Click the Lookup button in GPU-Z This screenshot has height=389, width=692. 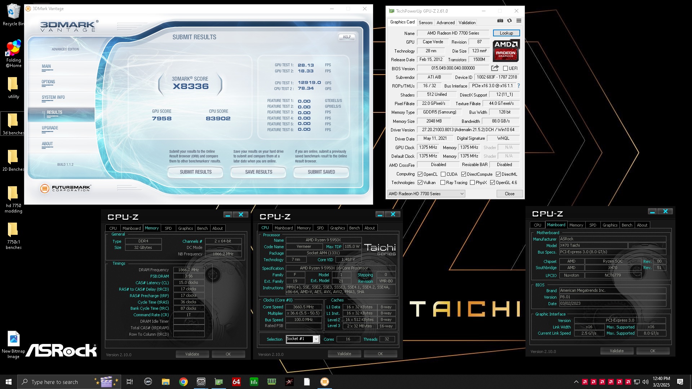tap(506, 33)
